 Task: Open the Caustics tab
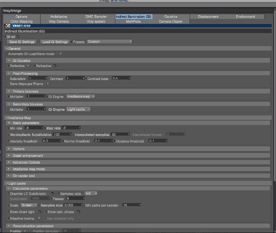click(171, 17)
